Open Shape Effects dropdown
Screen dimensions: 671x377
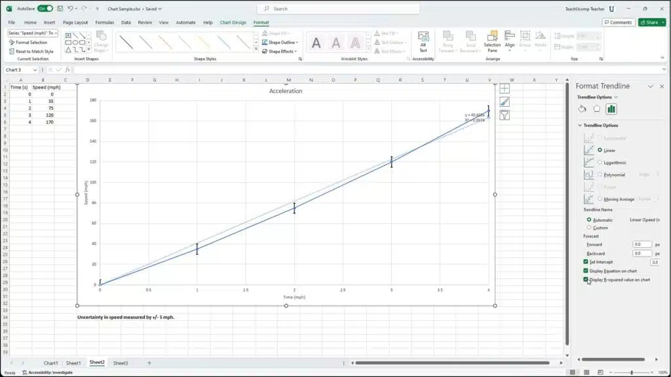[x=296, y=51]
